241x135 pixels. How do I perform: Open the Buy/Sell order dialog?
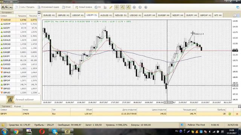pyautogui.click(x=25, y=7)
